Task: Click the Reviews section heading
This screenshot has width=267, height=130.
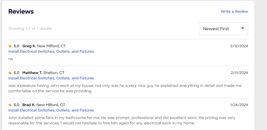Action: point(21,11)
